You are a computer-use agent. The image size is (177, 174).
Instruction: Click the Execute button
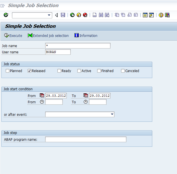pos(13,35)
